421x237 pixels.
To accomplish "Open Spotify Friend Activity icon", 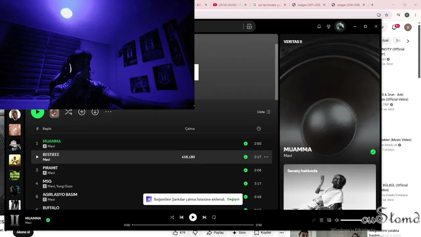I will 329,26.
